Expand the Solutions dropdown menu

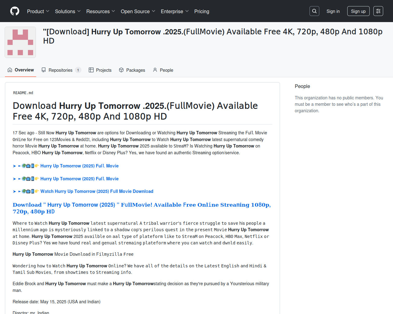point(68,11)
